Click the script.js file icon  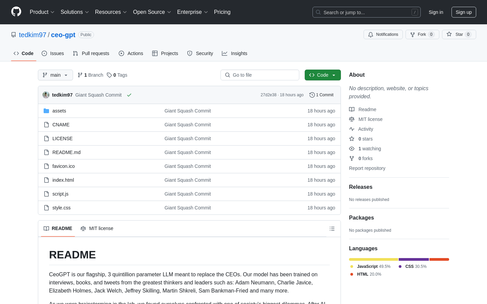(46, 194)
